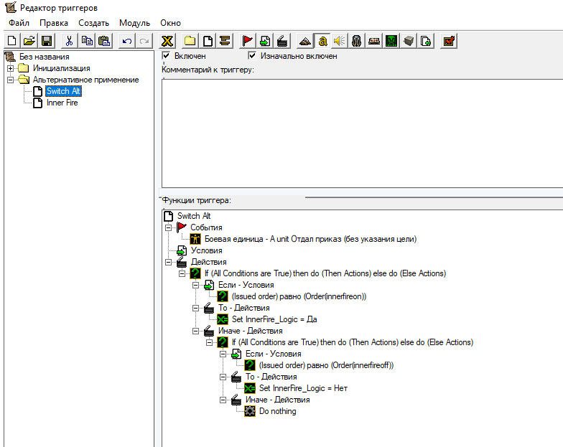Screen dimensions: 563x447
Task: Open the Campaign Editor icon
Action: [x=374, y=41]
